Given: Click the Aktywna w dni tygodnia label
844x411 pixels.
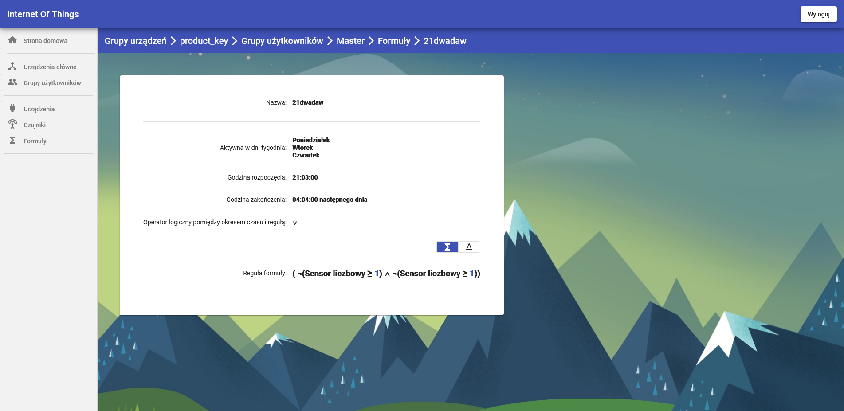Looking at the screenshot, I should coord(253,148).
